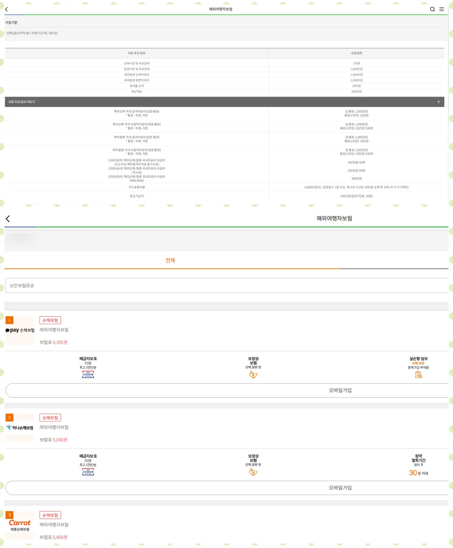Viewport: 453px width, 548px height.
Task: Click rank 2 orange badge
Action: click(9, 418)
